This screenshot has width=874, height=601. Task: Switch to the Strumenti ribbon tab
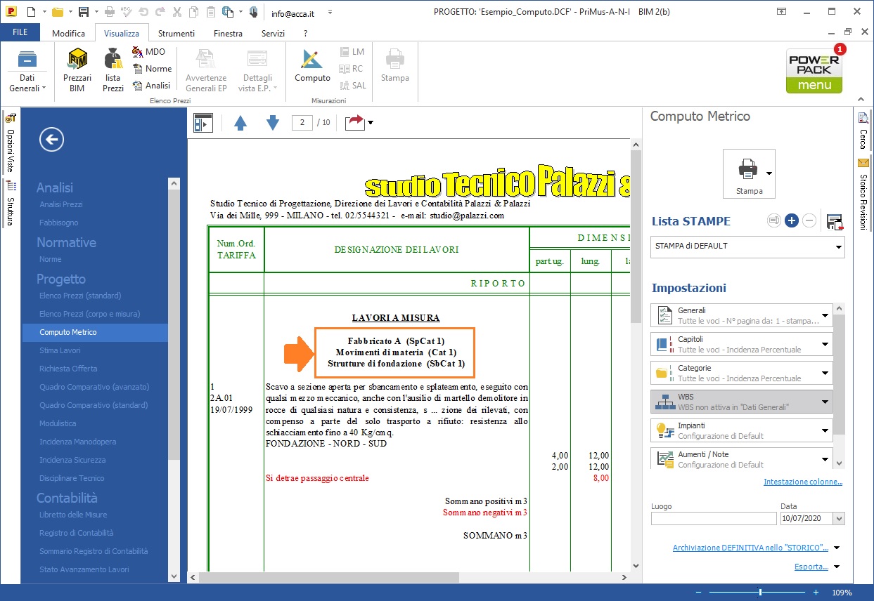point(176,33)
